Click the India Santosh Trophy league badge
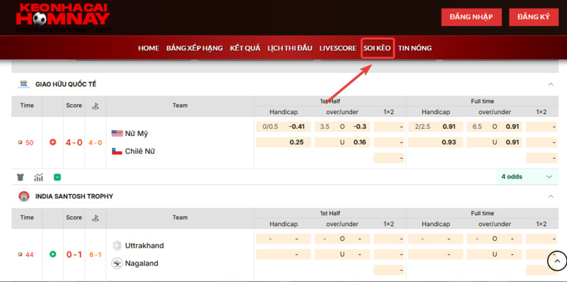This screenshot has width=567, height=282. (x=23, y=196)
